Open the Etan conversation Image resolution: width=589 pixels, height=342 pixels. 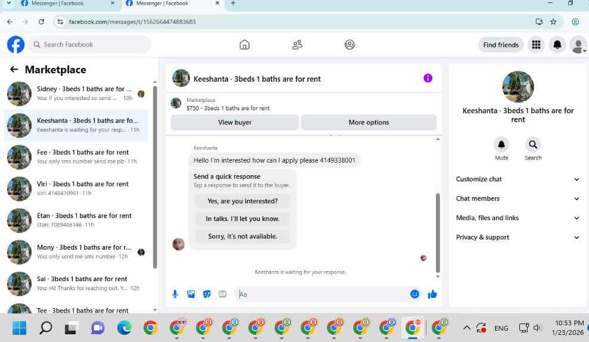click(76, 220)
